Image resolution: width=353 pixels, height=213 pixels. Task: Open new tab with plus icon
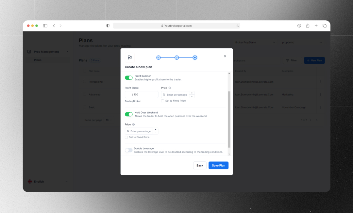pos(316,26)
